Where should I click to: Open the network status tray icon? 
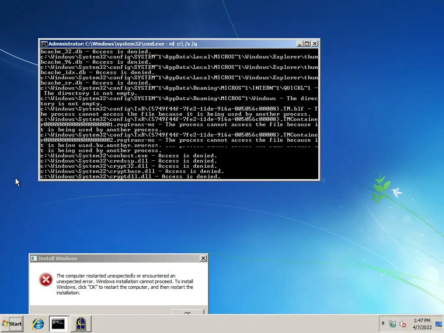392,323
